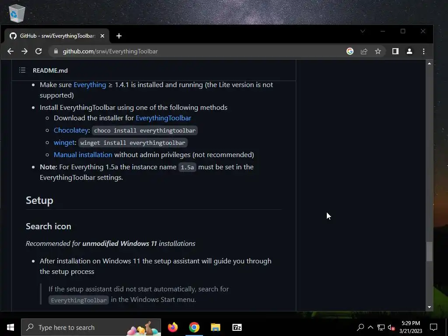Open the Chocolatey link
Screen dimensions: 448x336
[x=71, y=130]
